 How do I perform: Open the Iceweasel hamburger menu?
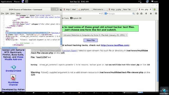tap(156, 13)
